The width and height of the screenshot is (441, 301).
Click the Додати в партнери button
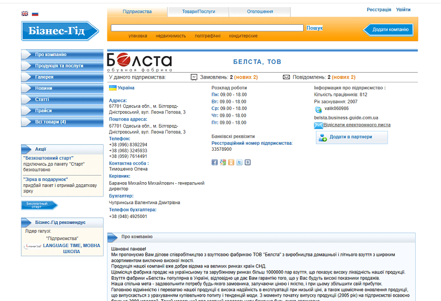(x=352, y=138)
